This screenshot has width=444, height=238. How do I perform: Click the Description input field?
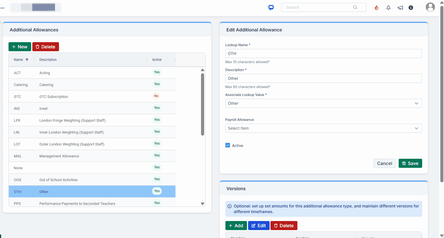324,78
